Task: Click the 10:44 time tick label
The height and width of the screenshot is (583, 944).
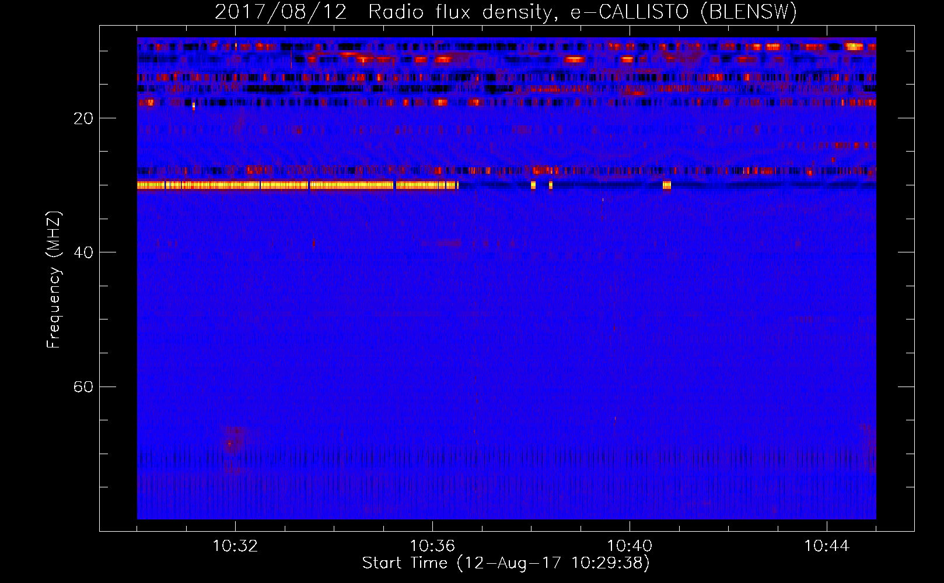Action: [827, 546]
